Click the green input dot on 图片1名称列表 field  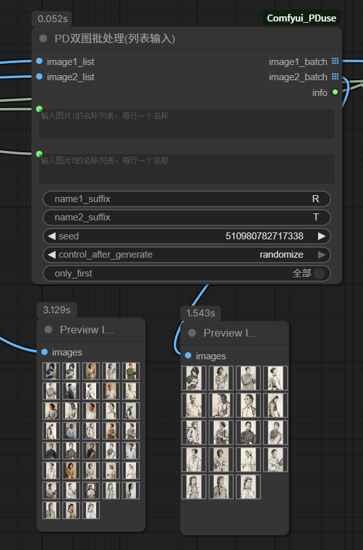pos(39,109)
